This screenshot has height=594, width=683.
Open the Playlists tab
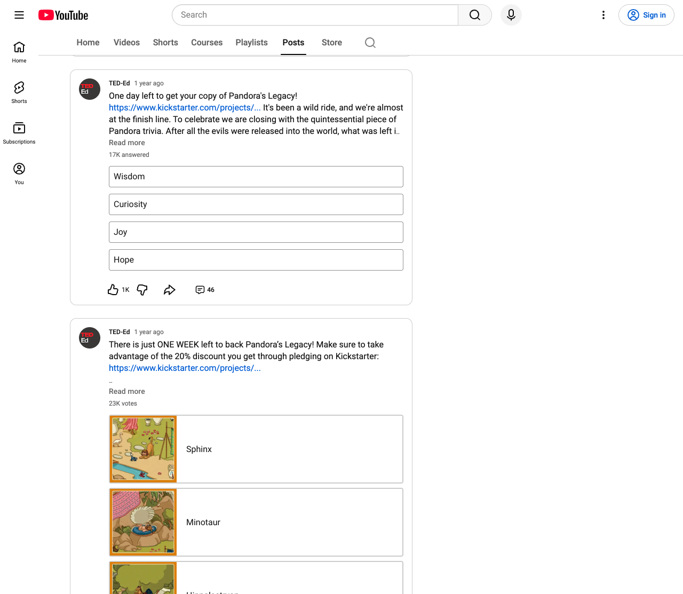(252, 43)
